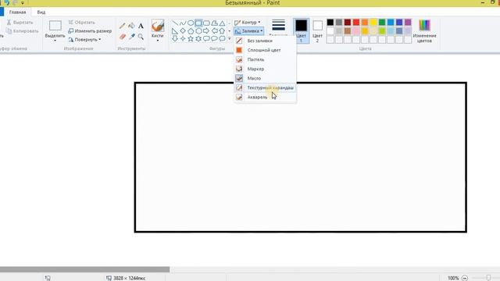Choose Масло fill option
Viewport: 500px width, 281px height.
[266, 78]
